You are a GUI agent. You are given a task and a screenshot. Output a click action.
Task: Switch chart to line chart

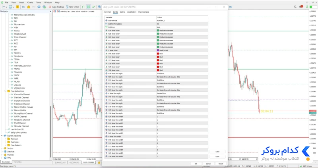click(94, 7)
